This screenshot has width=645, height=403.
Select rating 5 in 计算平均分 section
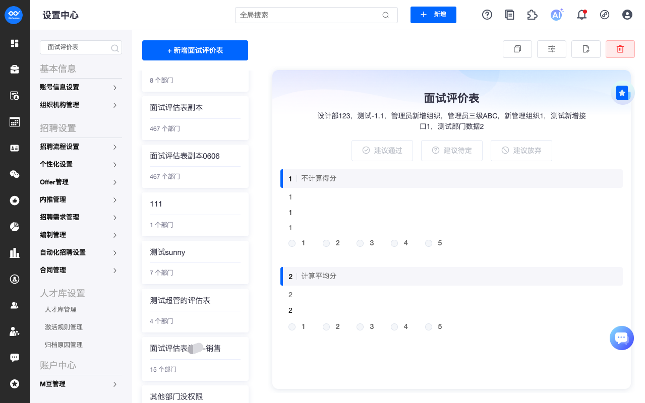(429, 327)
